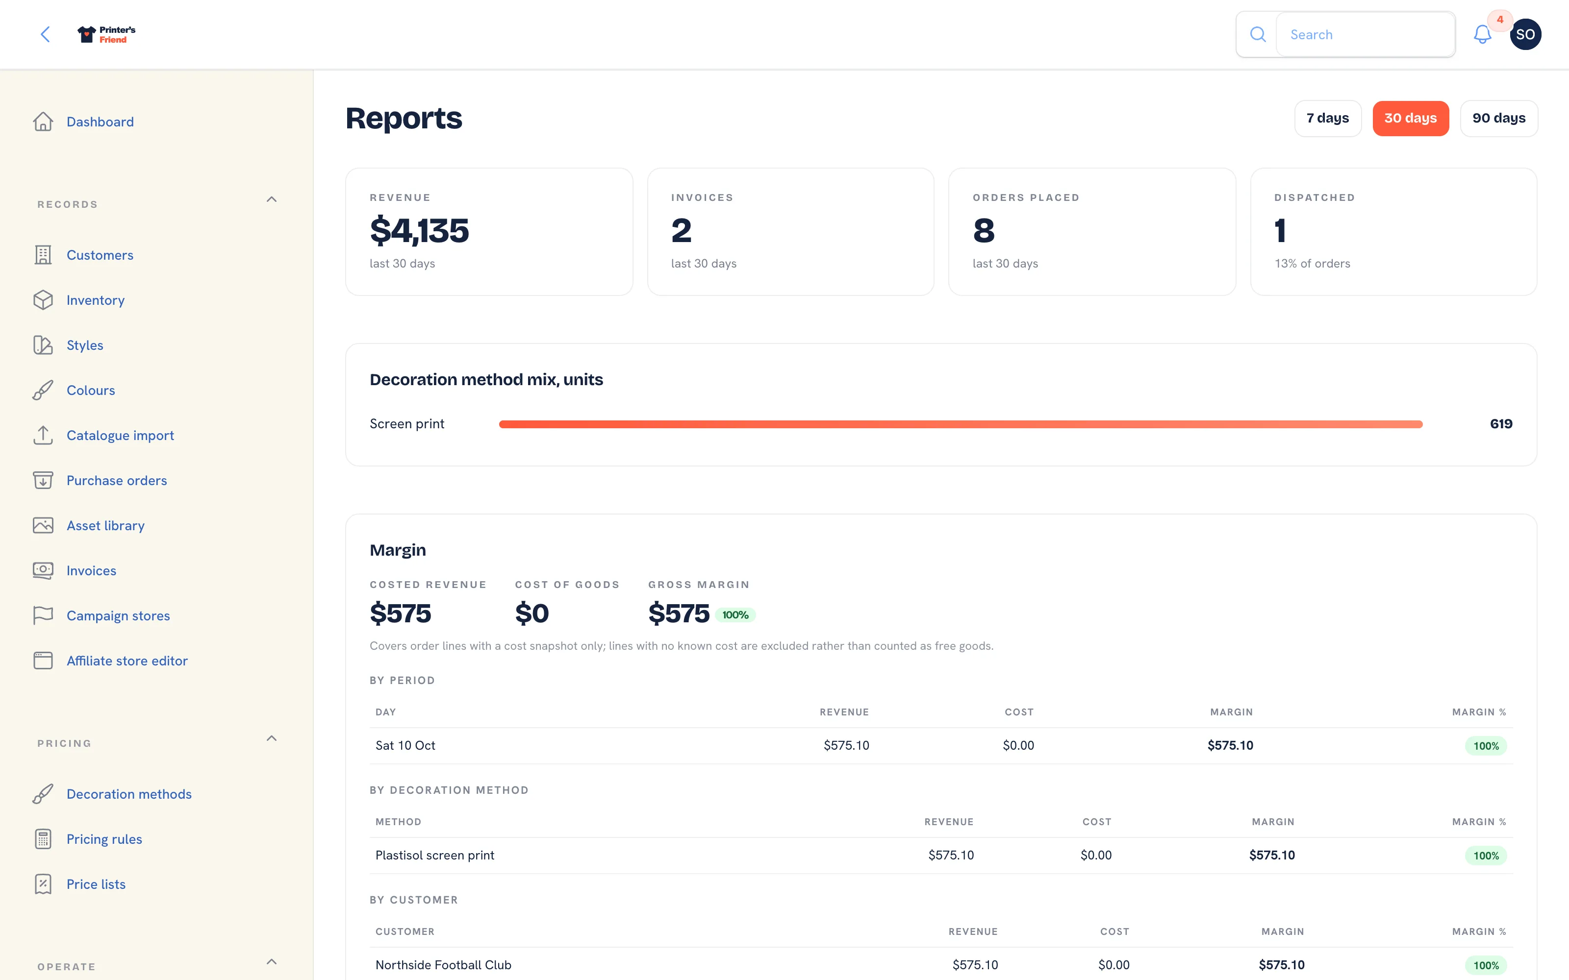Collapse the Records section
This screenshot has height=980, width=1569.
(x=272, y=199)
